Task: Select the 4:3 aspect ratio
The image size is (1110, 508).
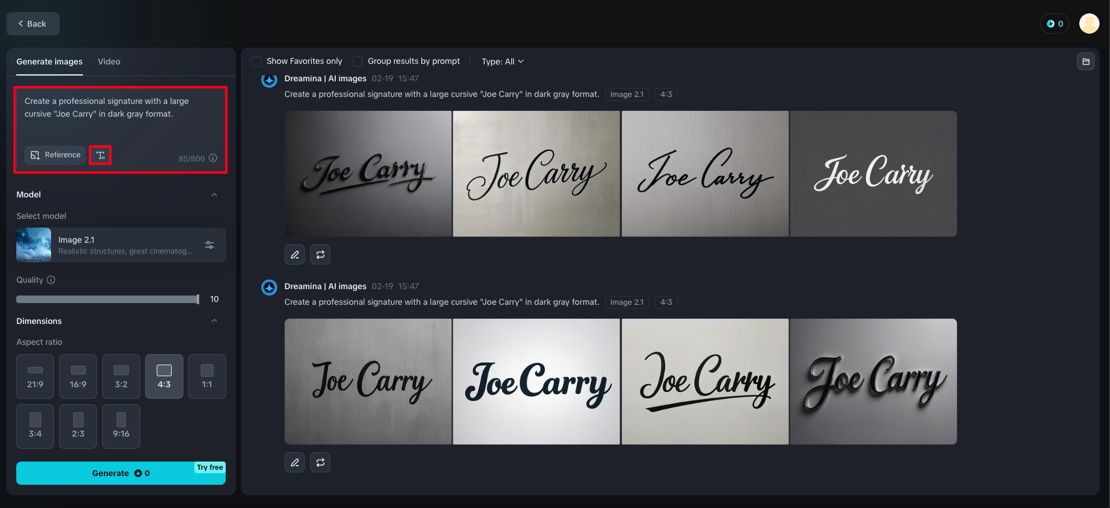Action: pyautogui.click(x=164, y=376)
